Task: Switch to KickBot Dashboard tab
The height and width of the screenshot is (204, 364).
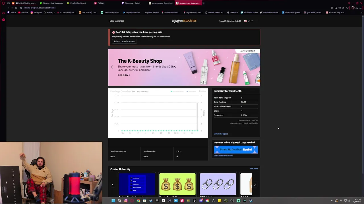Action: coord(76,3)
